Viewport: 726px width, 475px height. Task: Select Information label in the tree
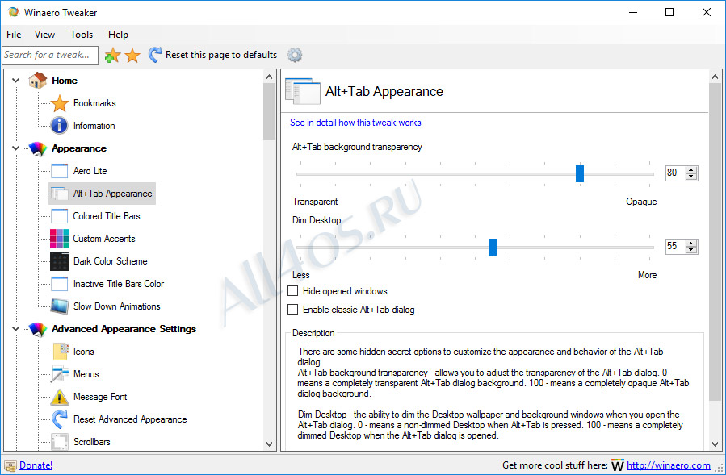[94, 126]
